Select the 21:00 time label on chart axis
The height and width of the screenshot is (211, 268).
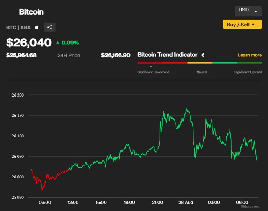pyautogui.click(x=157, y=203)
